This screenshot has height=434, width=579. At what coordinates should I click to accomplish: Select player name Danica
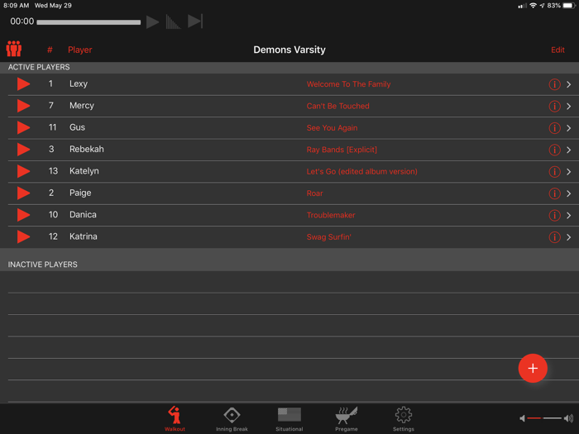click(83, 214)
